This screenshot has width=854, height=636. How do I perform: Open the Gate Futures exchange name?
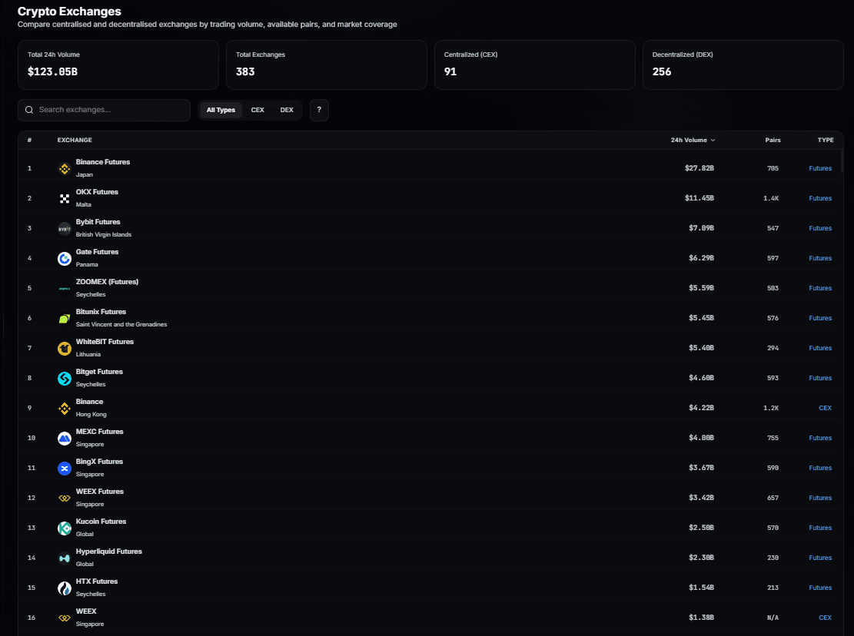click(x=97, y=252)
